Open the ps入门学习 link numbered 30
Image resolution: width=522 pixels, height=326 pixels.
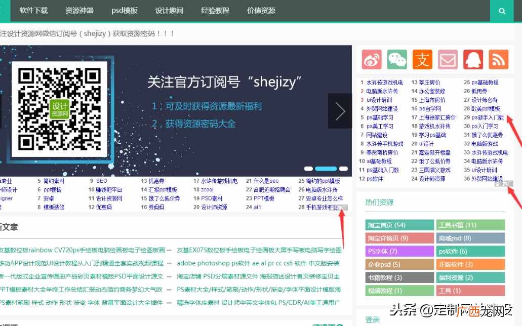tap(485, 126)
